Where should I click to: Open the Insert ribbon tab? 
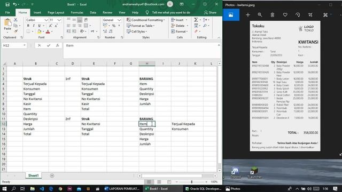click(37, 12)
